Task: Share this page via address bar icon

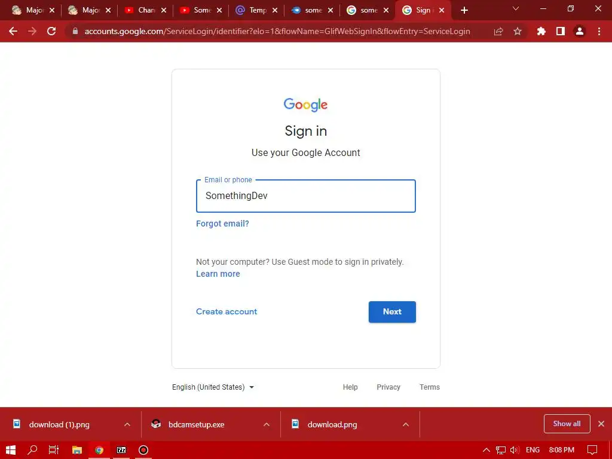Action: tap(498, 31)
